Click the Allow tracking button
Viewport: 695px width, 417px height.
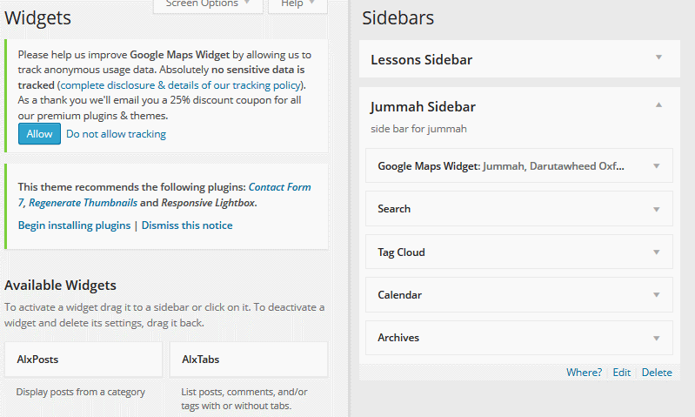39,134
